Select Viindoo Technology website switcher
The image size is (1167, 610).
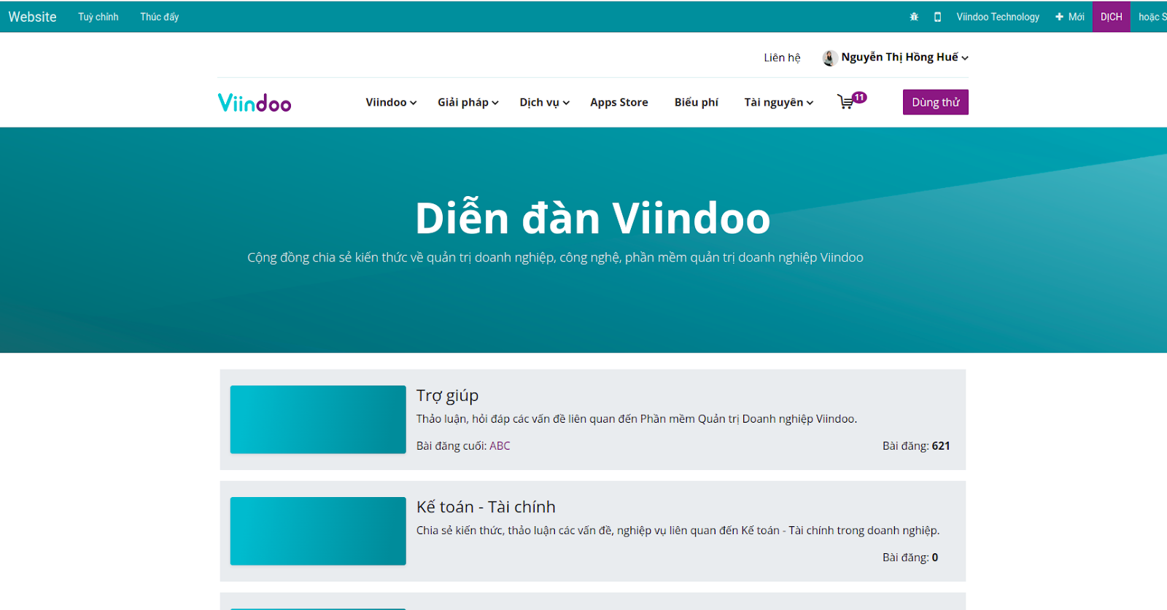point(998,17)
